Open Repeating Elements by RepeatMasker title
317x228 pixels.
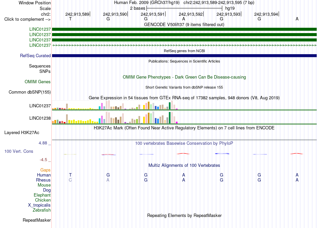(x=185, y=215)
